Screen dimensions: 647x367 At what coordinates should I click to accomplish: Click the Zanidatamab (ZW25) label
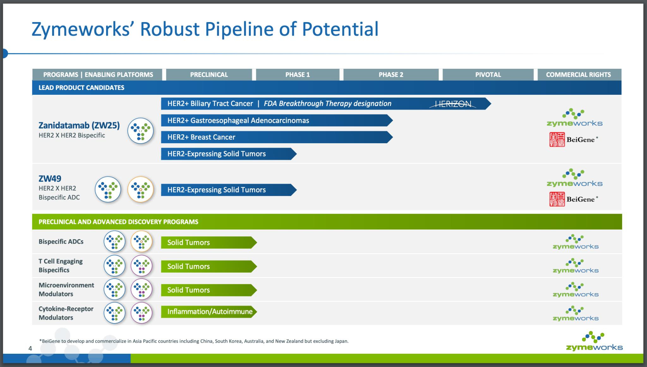pyautogui.click(x=79, y=125)
